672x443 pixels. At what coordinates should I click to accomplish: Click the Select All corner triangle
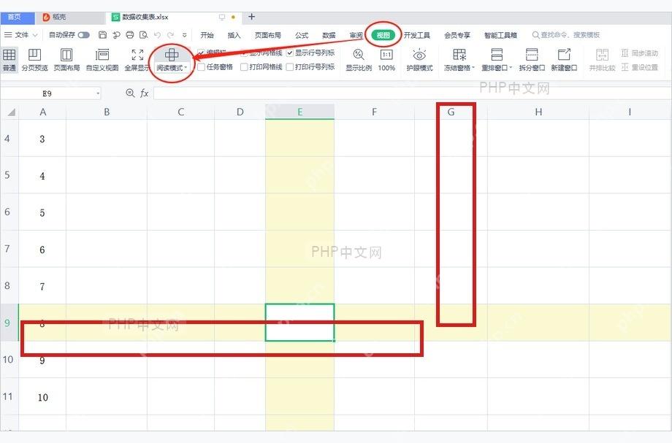pos(11,112)
